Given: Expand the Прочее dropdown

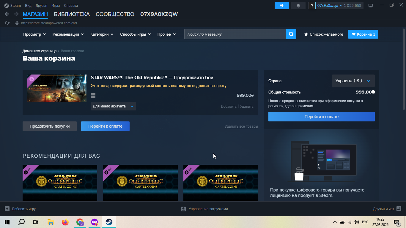Looking at the screenshot, I should click(x=167, y=34).
